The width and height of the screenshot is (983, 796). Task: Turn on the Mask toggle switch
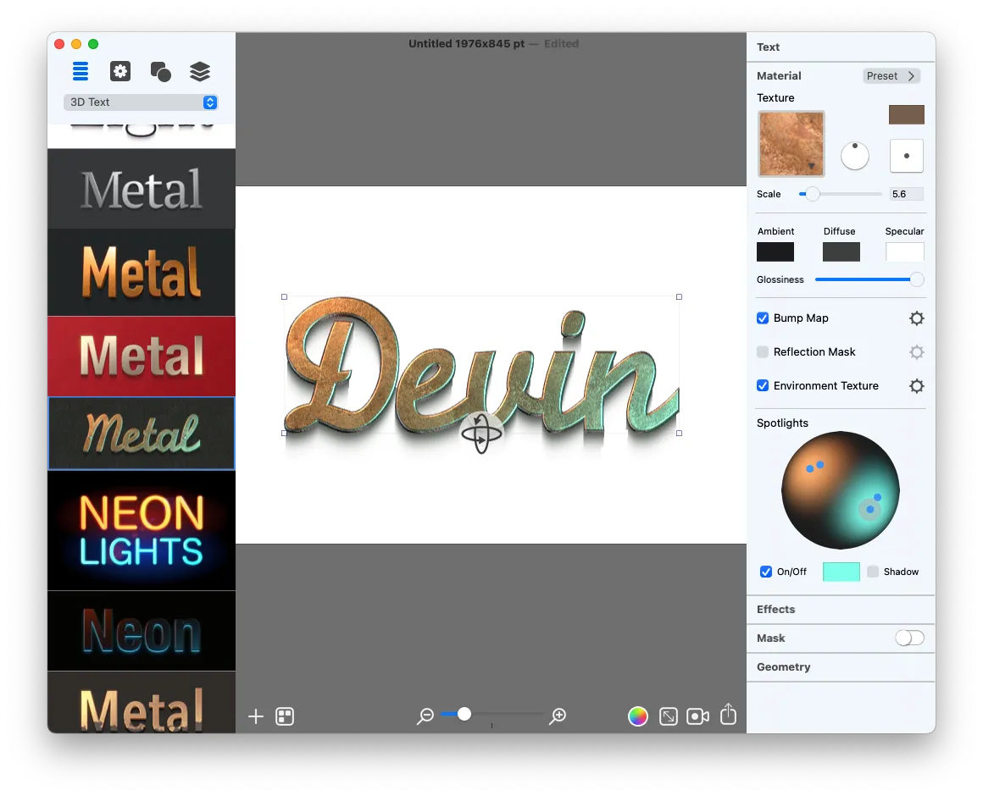coord(909,638)
